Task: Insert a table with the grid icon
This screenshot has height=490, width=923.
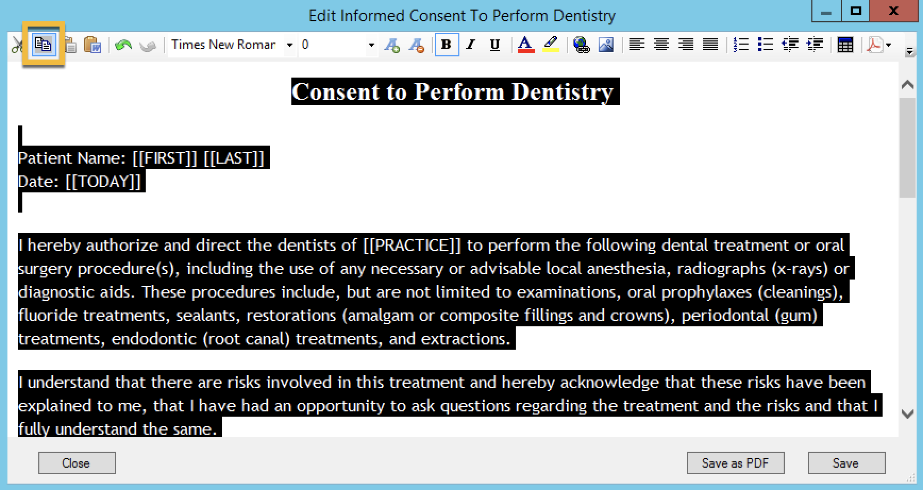Action: click(845, 45)
